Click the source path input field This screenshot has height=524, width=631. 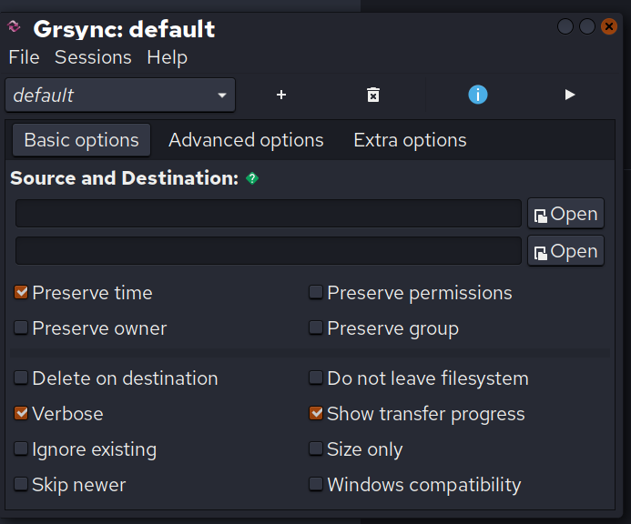pyautogui.click(x=269, y=214)
